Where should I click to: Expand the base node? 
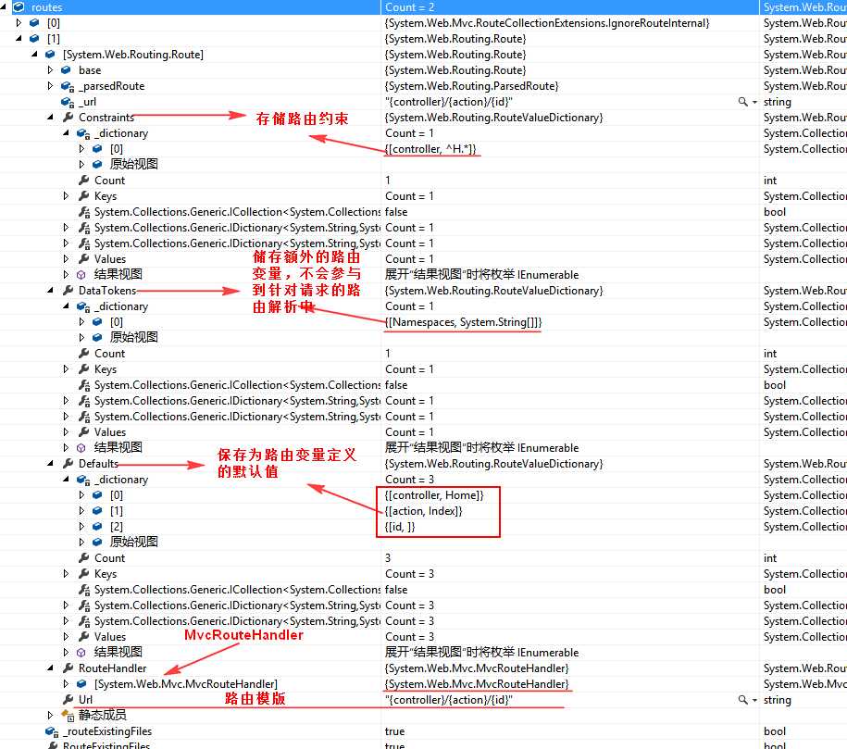coord(50,69)
